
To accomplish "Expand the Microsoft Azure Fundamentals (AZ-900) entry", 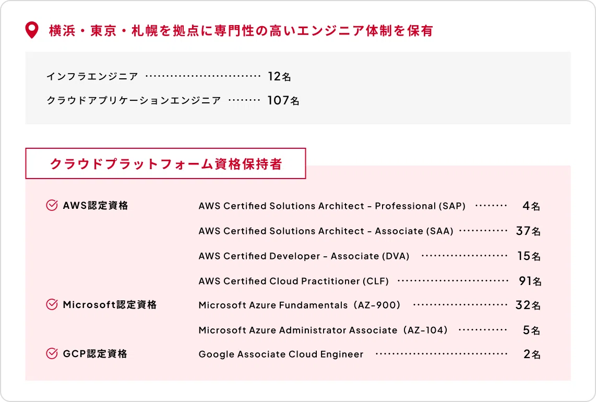I will [300, 305].
